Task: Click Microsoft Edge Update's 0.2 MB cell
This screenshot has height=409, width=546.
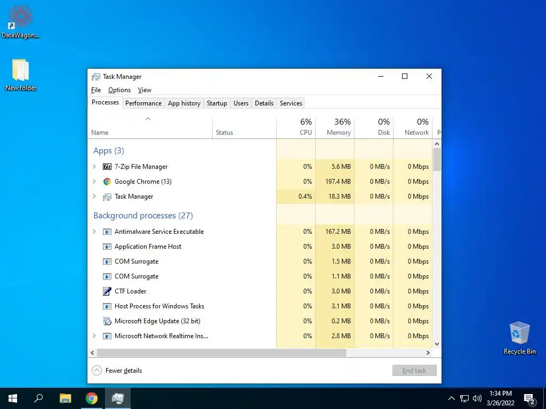Action: coord(335,321)
